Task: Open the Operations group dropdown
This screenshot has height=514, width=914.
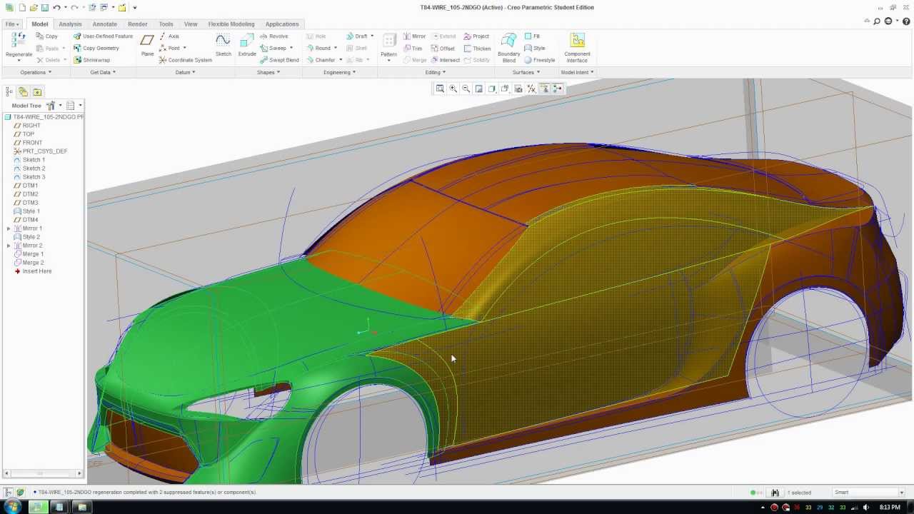Action: 35,72
